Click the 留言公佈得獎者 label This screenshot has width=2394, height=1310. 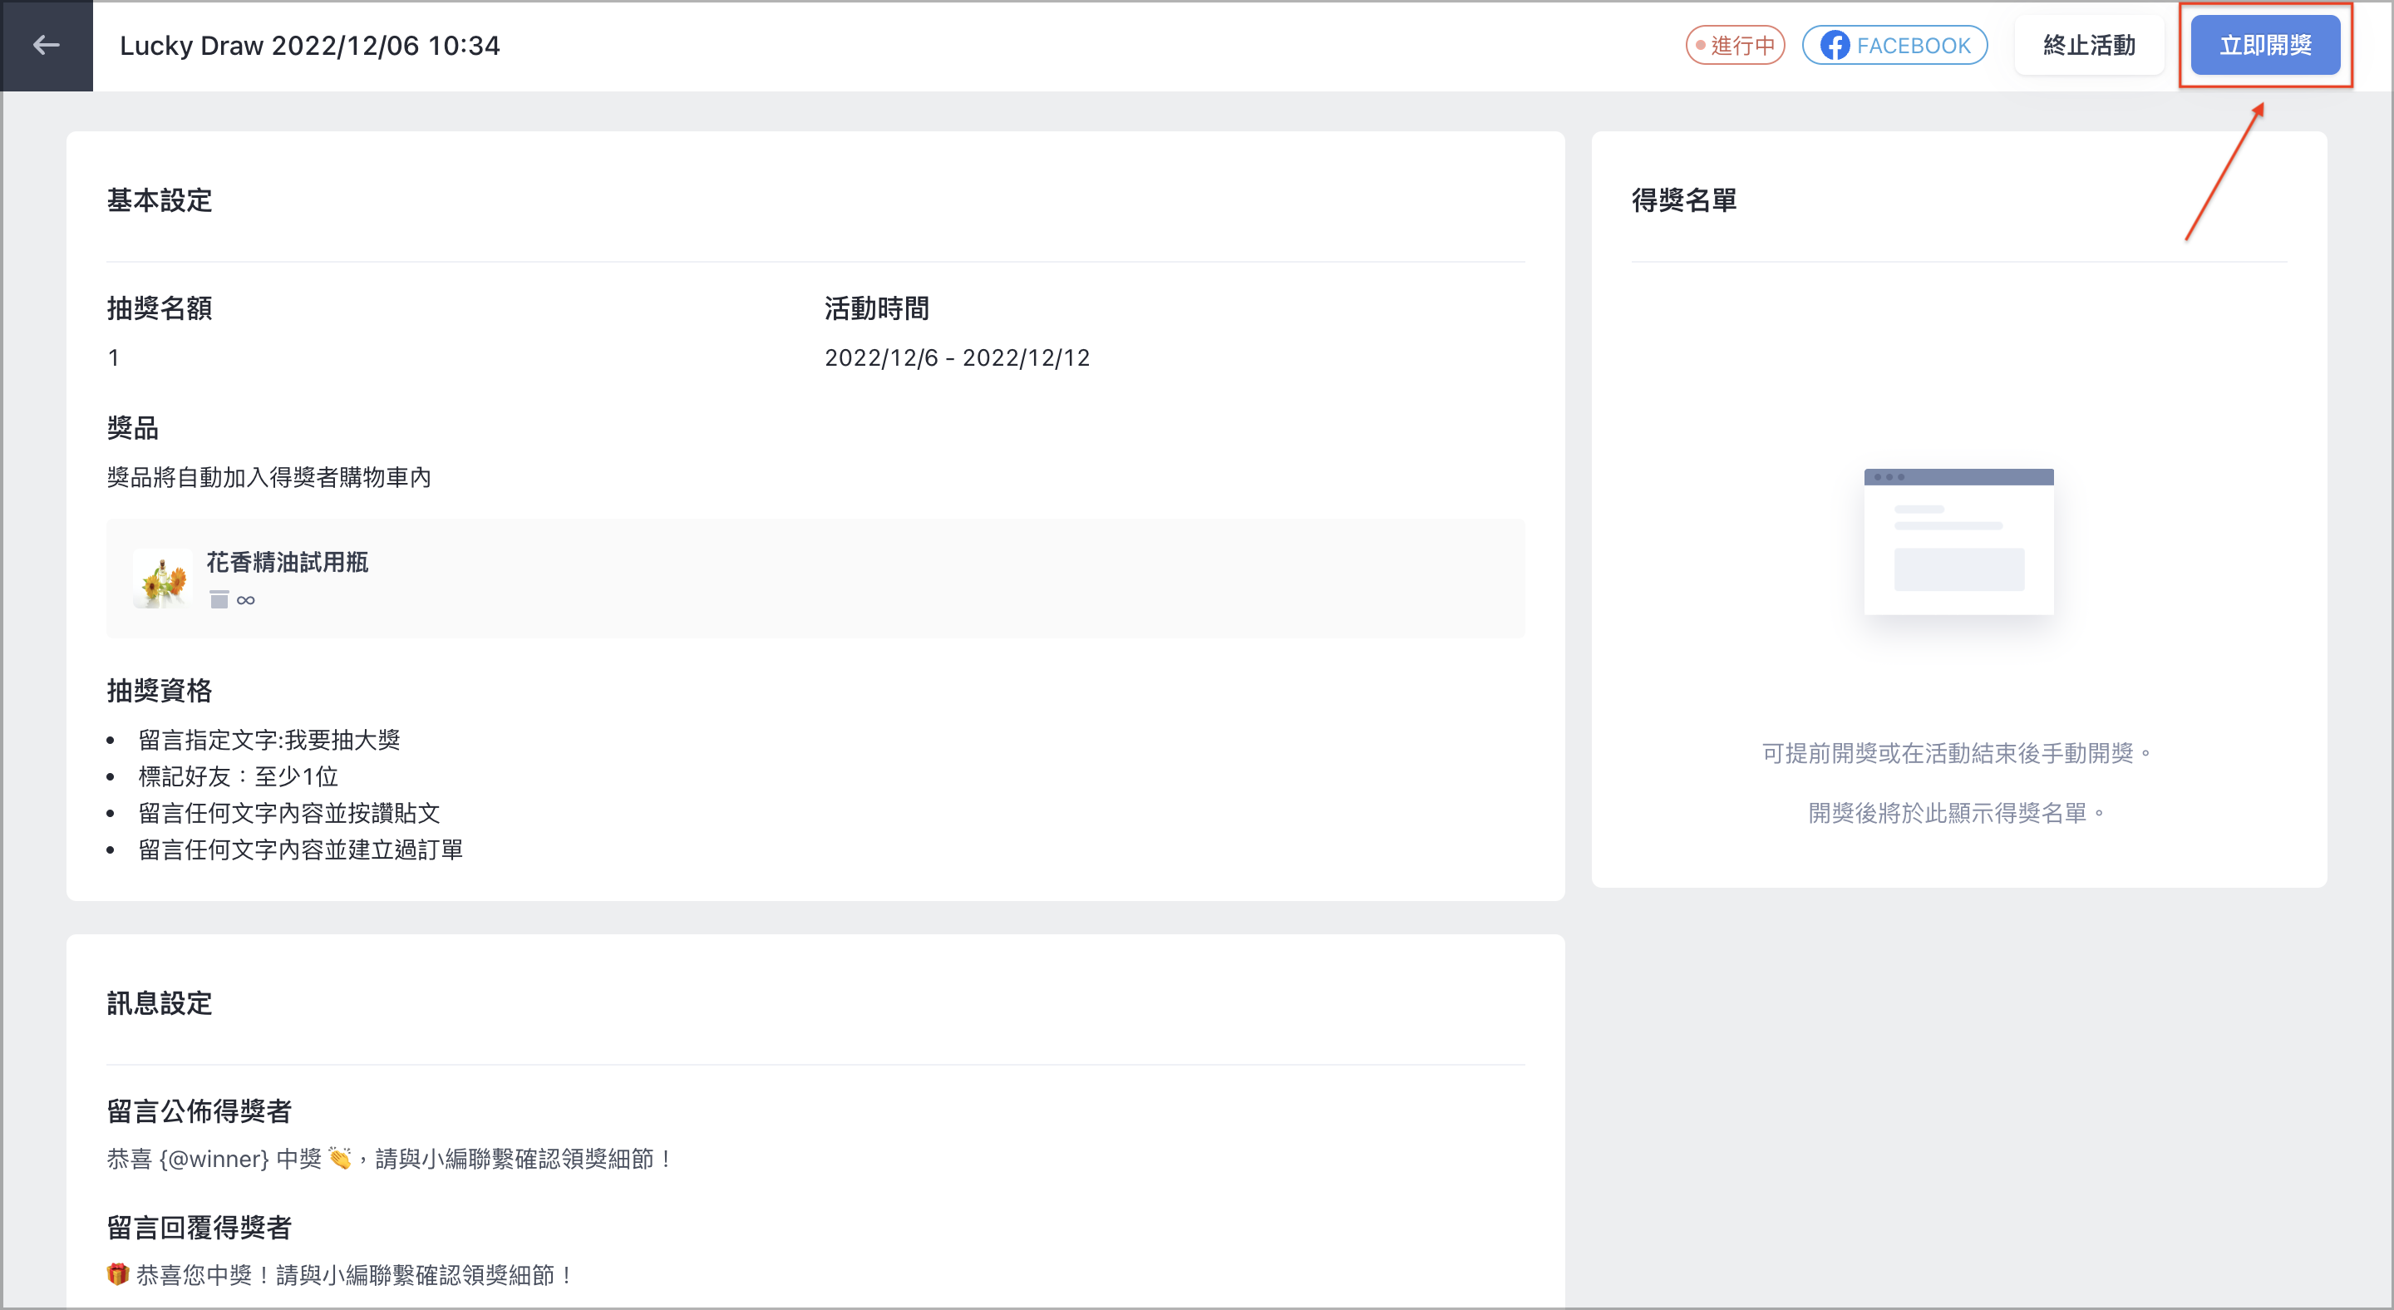pyautogui.click(x=199, y=1111)
